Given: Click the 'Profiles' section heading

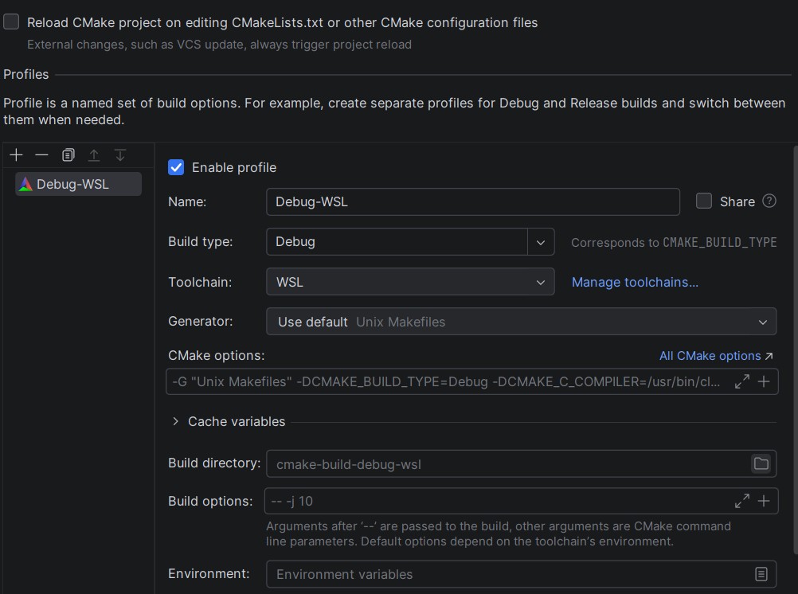Looking at the screenshot, I should pyautogui.click(x=26, y=74).
